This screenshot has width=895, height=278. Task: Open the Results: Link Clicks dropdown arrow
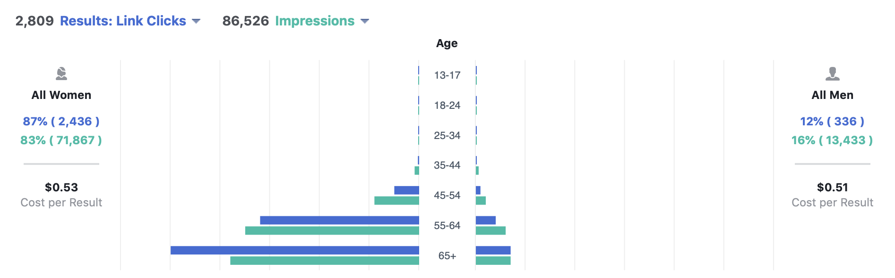(x=196, y=21)
